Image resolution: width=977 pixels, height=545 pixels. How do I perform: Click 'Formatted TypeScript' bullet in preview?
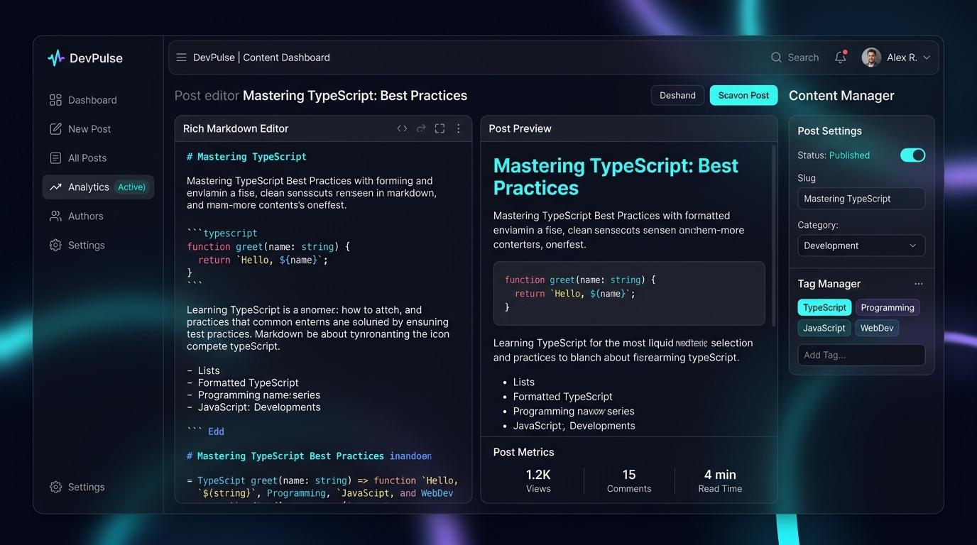[562, 397]
